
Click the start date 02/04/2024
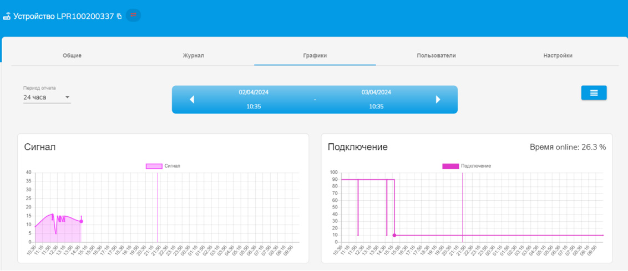coord(254,92)
